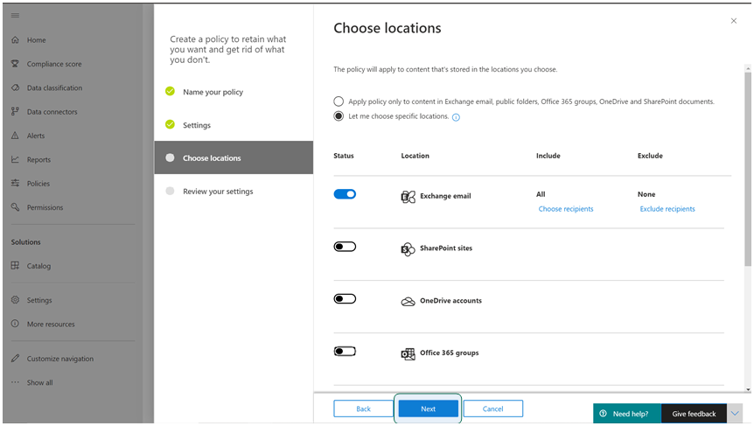
Task: Click the Home house icon
Action: (x=16, y=40)
